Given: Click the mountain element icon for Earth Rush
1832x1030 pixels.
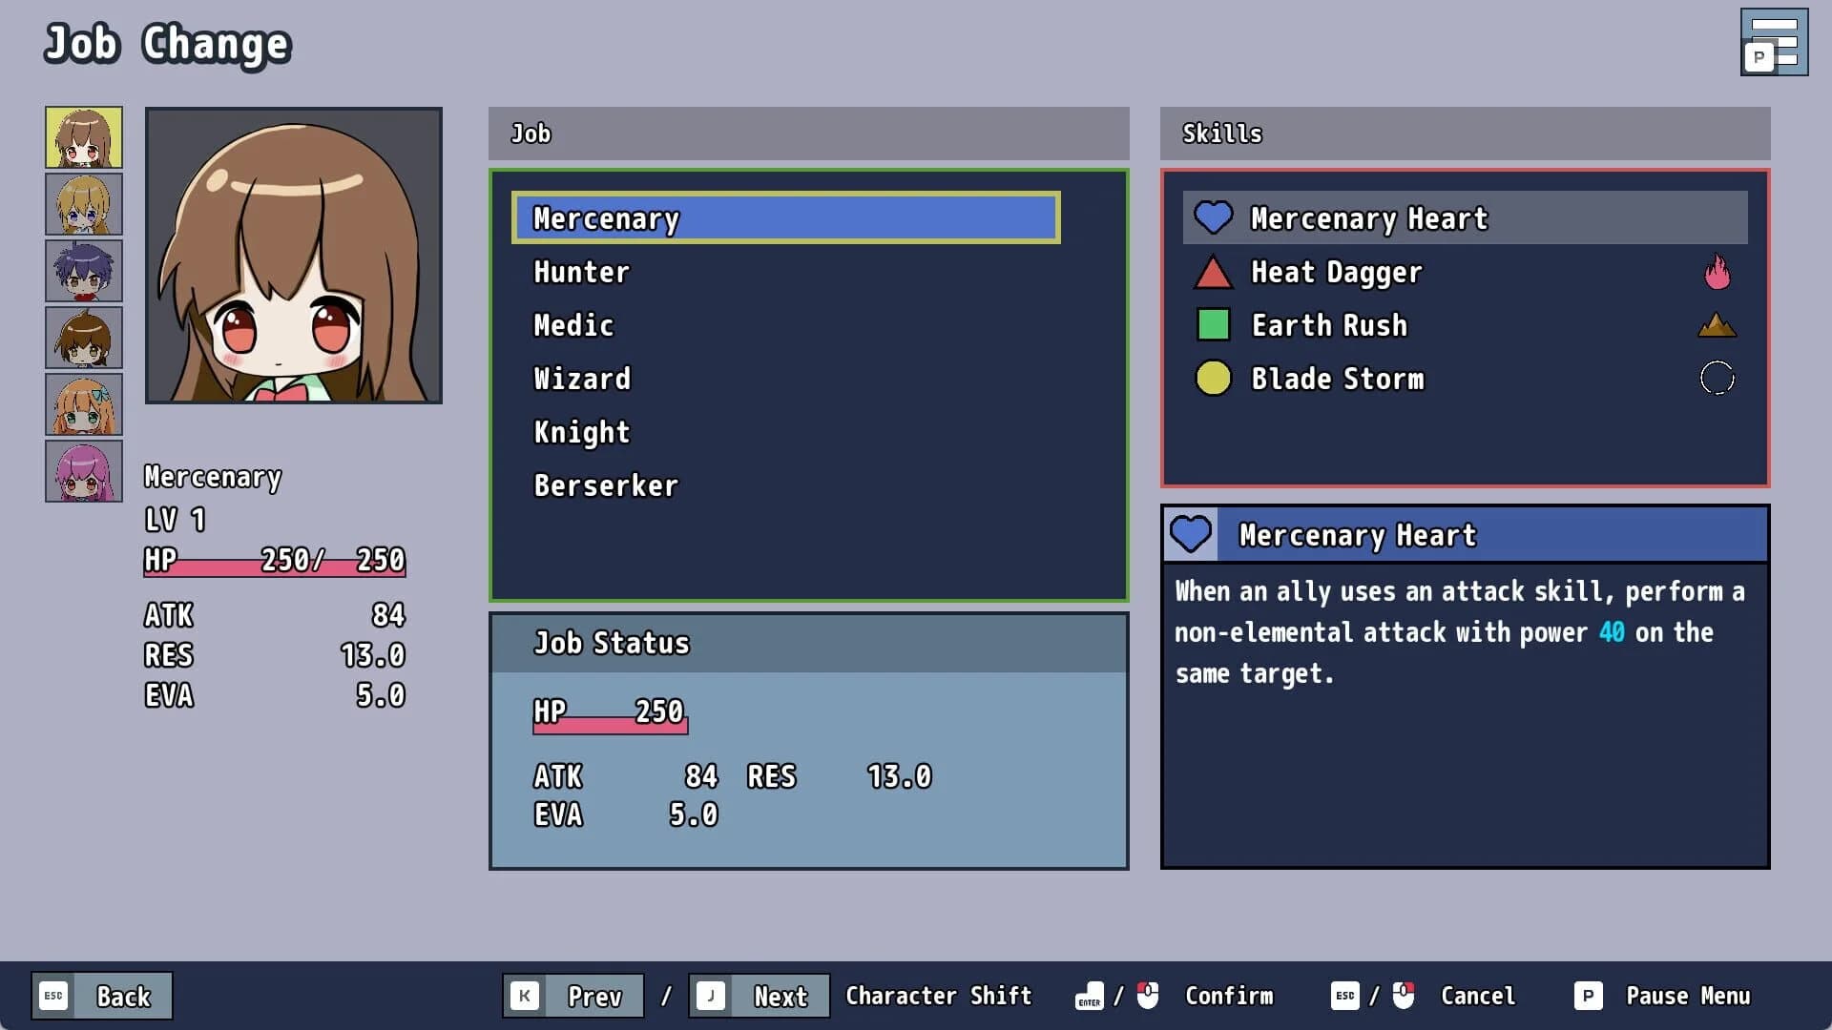Looking at the screenshot, I should tap(1717, 324).
